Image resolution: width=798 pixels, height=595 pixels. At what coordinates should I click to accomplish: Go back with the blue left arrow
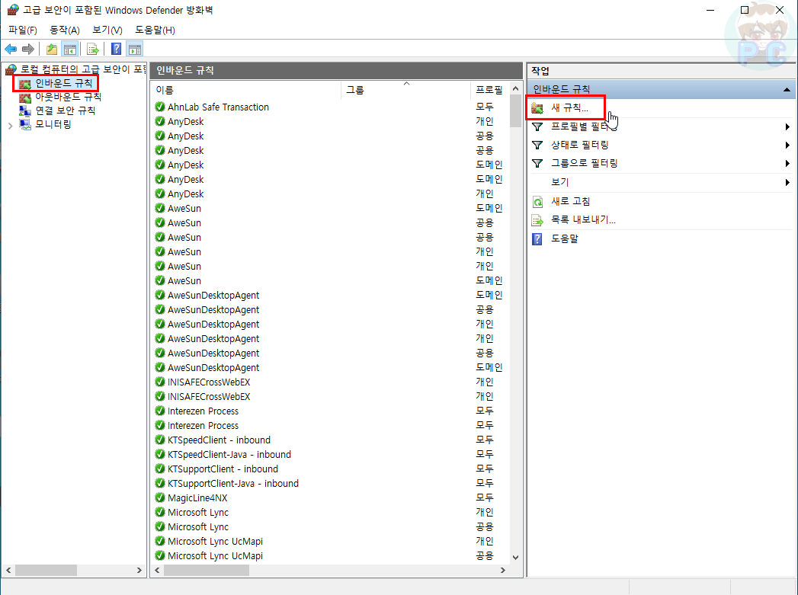pos(11,50)
